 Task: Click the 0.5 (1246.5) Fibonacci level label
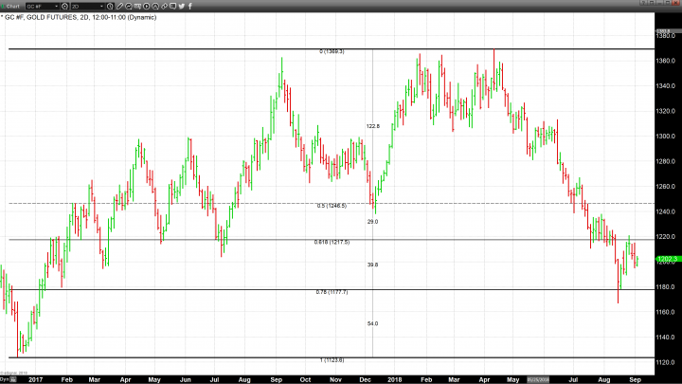[331, 206]
